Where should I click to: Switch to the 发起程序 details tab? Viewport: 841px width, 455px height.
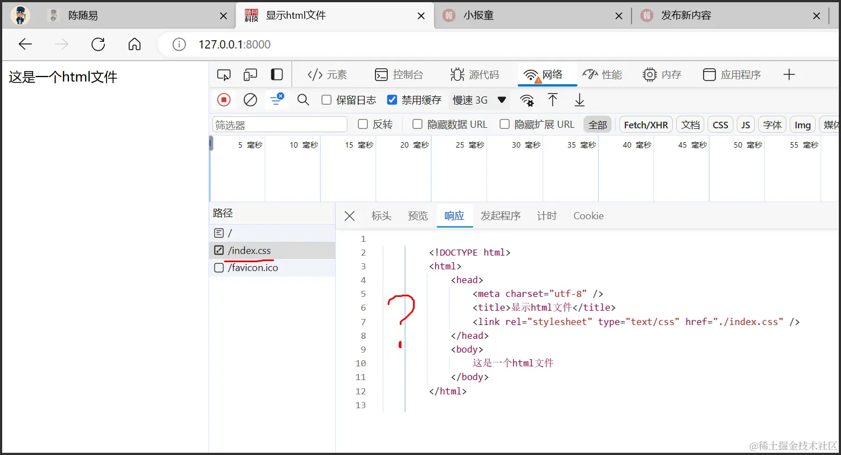point(500,216)
